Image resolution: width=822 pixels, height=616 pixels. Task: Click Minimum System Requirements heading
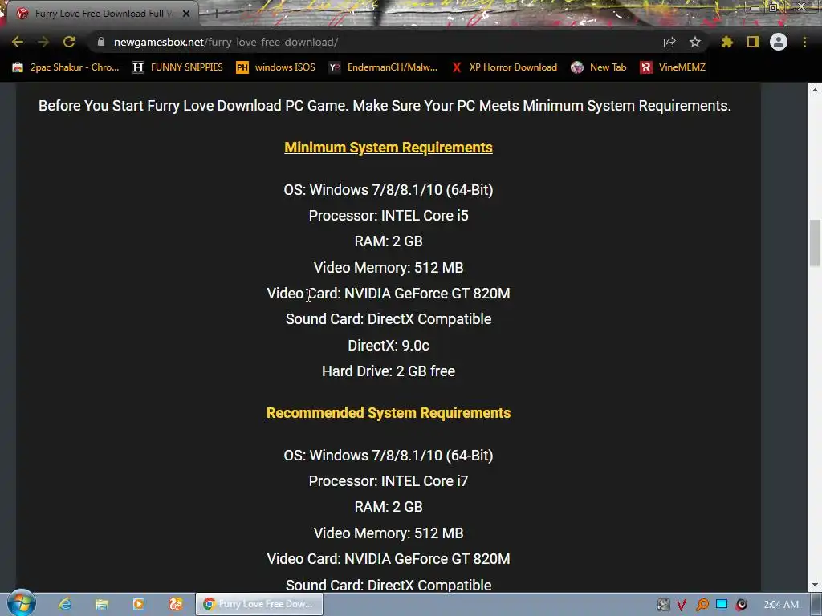389,148
